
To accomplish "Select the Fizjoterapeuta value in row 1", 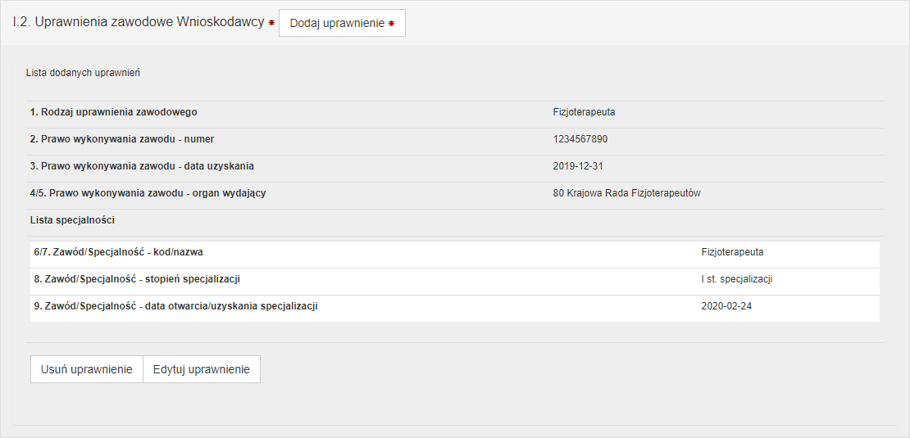I will click(584, 112).
